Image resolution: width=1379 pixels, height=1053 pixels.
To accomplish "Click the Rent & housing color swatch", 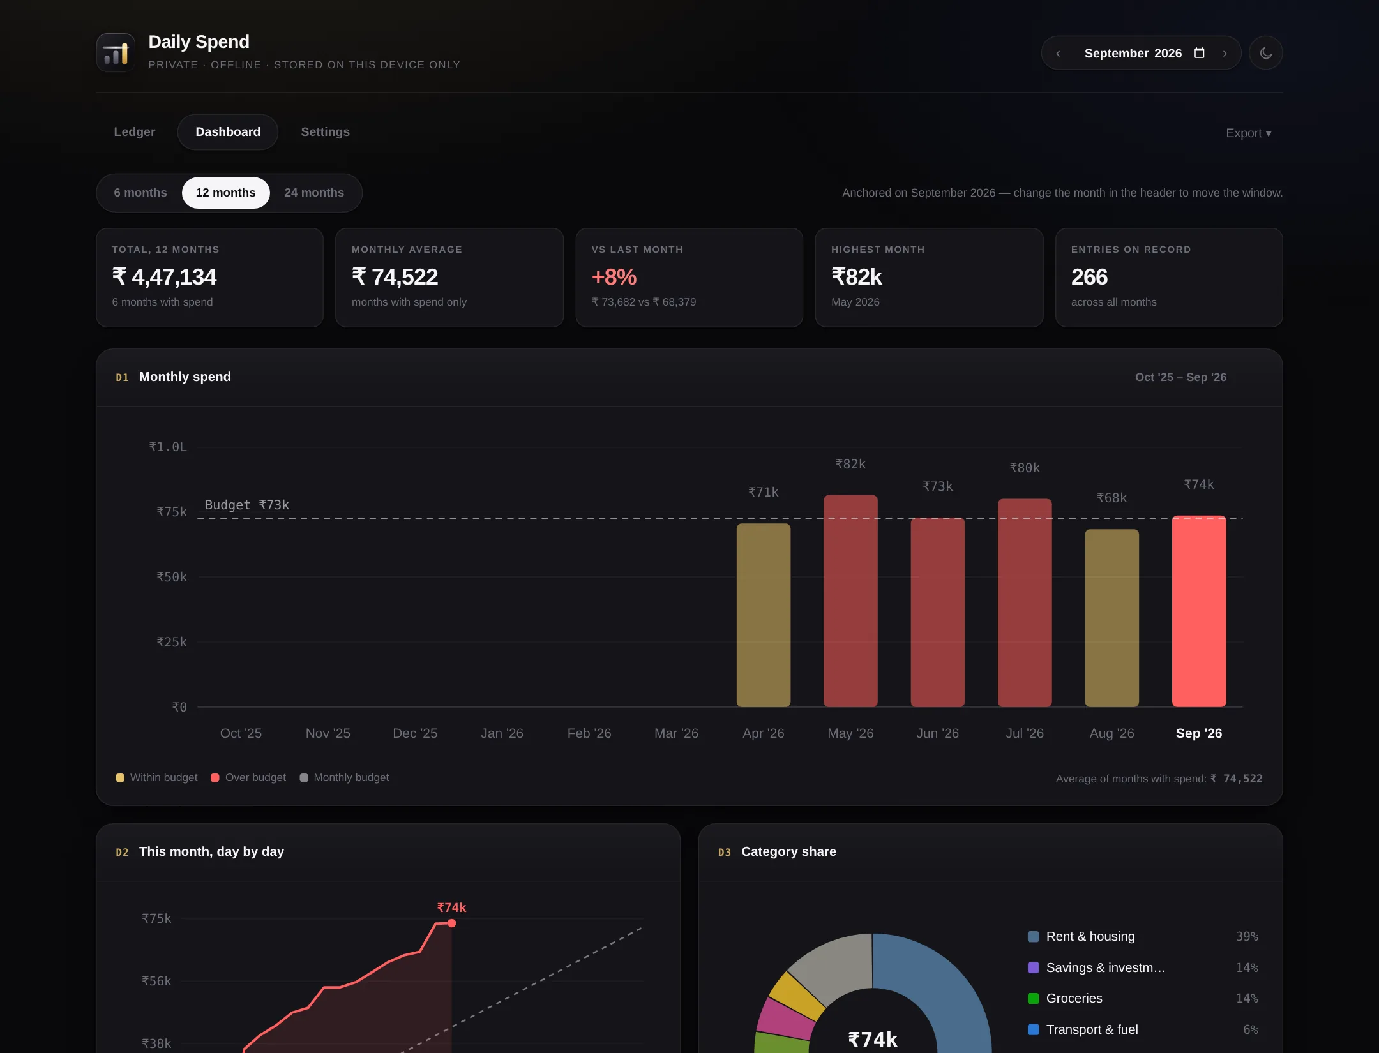I will pyautogui.click(x=1033, y=937).
